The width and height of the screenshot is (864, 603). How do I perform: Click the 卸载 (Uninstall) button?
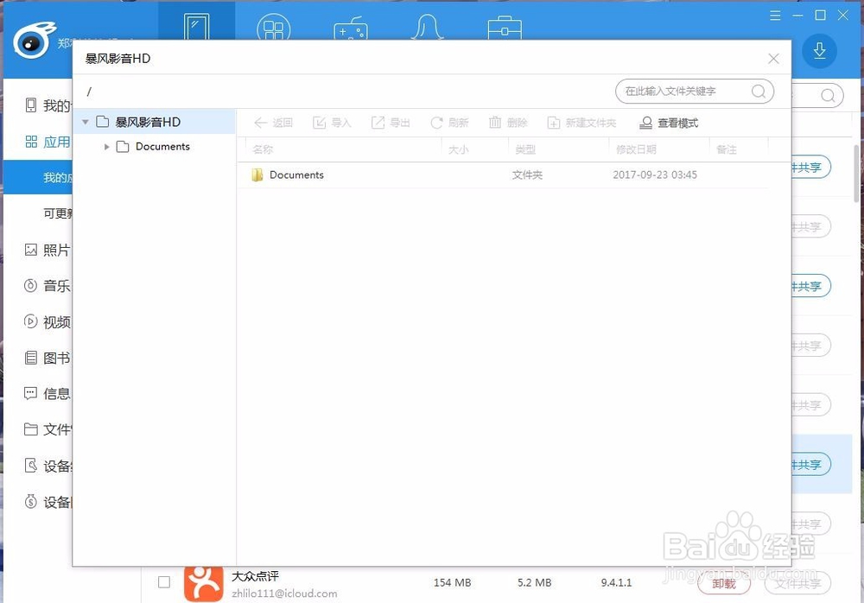[724, 584]
